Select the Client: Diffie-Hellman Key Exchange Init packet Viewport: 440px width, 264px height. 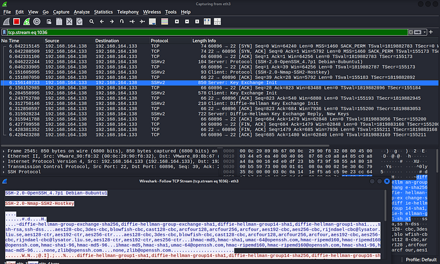219,104
